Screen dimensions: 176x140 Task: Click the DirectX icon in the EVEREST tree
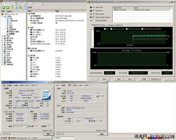click(5, 51)
